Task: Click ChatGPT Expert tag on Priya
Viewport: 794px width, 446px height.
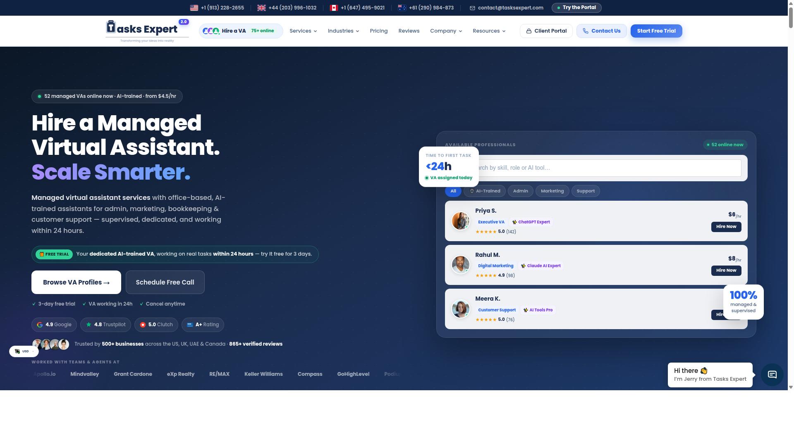Action: pos(531,222)
